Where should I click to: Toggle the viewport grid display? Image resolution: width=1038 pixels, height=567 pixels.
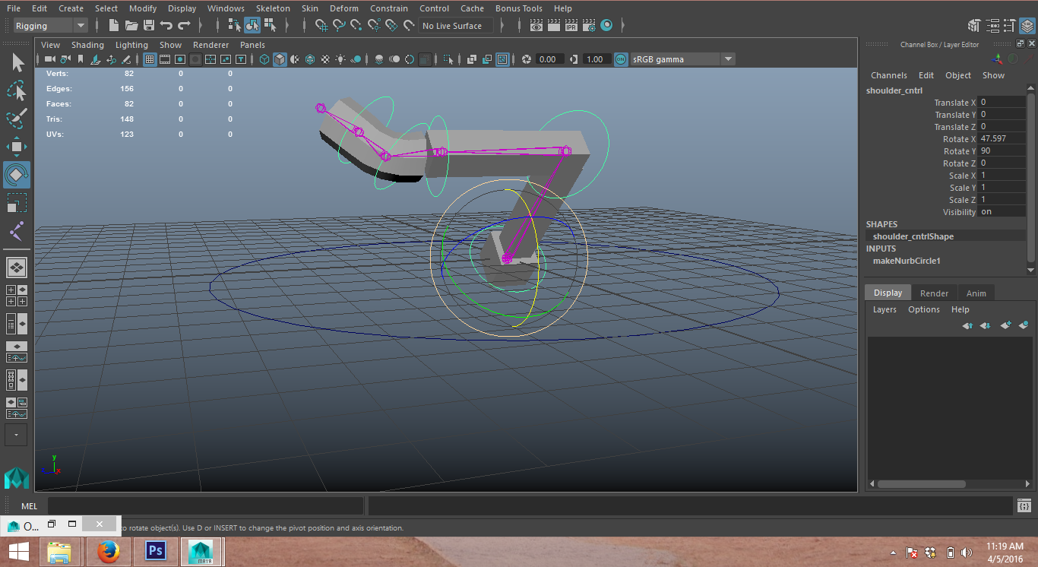click(150, 59)
